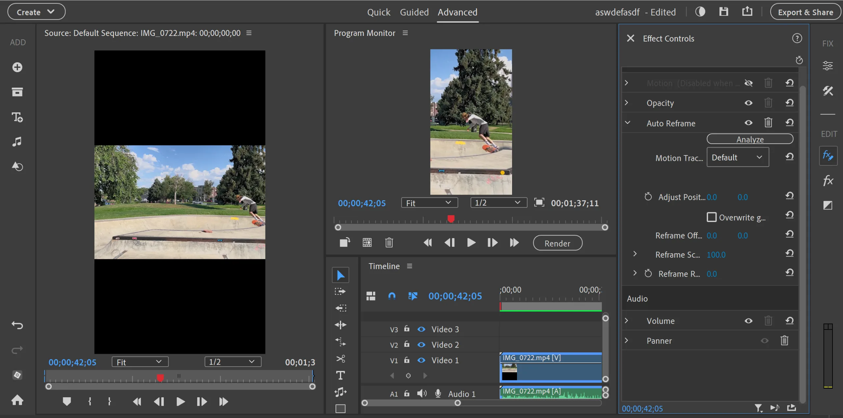Delete the Auto Reframe effect with trash icon

point(768,123)
